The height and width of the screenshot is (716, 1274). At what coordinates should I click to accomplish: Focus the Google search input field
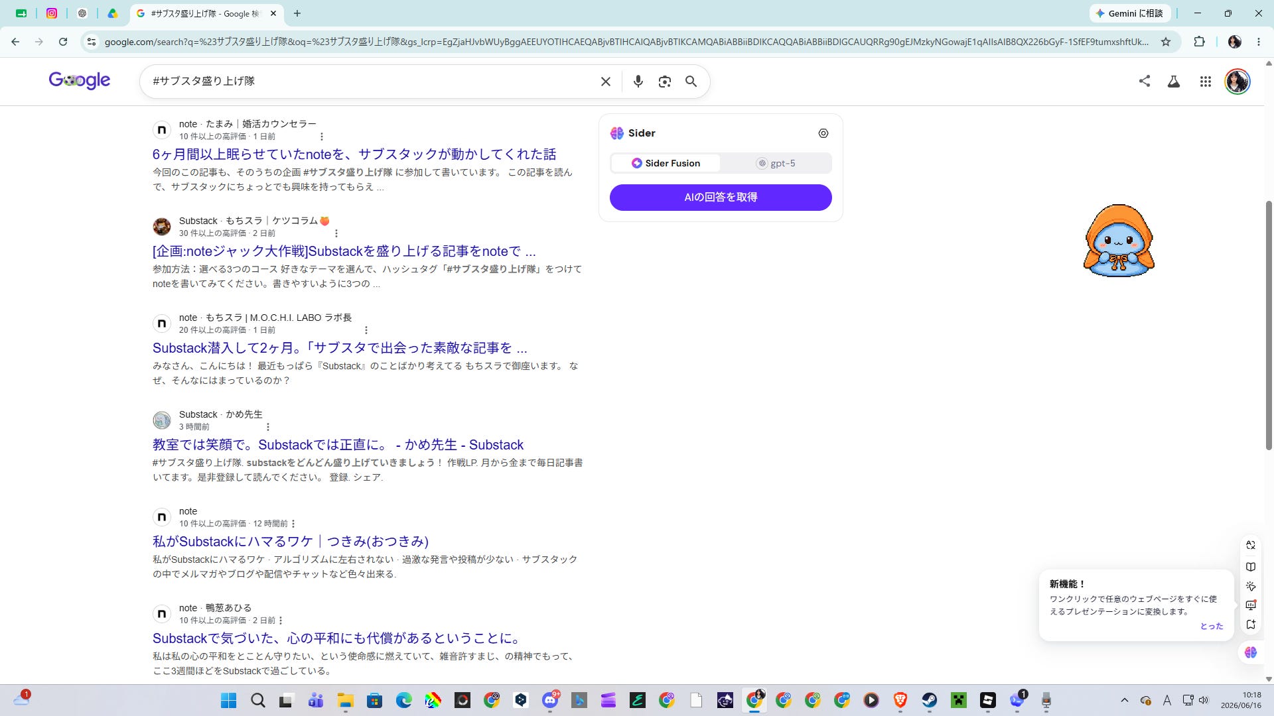pos(372,81)
